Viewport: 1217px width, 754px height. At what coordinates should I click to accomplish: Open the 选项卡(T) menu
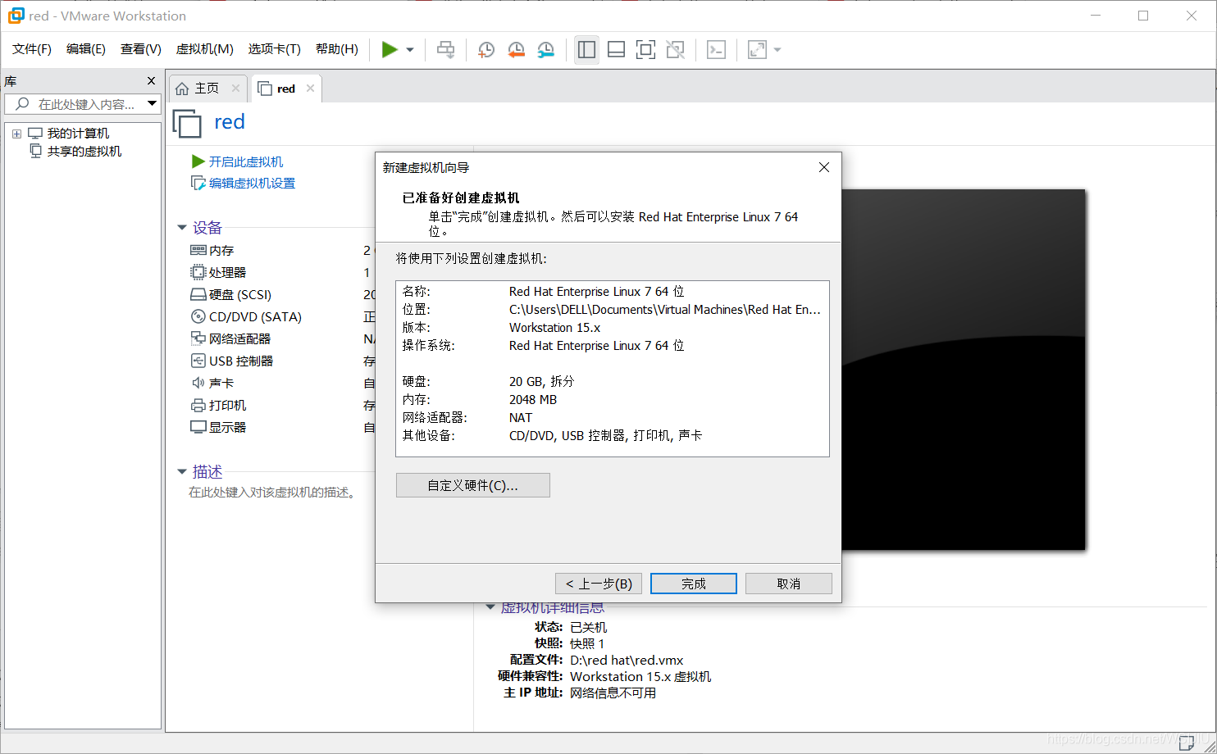coord(275,49)
